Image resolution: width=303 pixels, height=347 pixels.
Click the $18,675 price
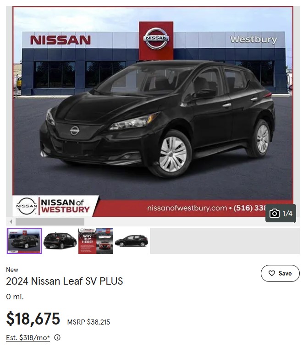pyautogui.click(x=33, y=319)
